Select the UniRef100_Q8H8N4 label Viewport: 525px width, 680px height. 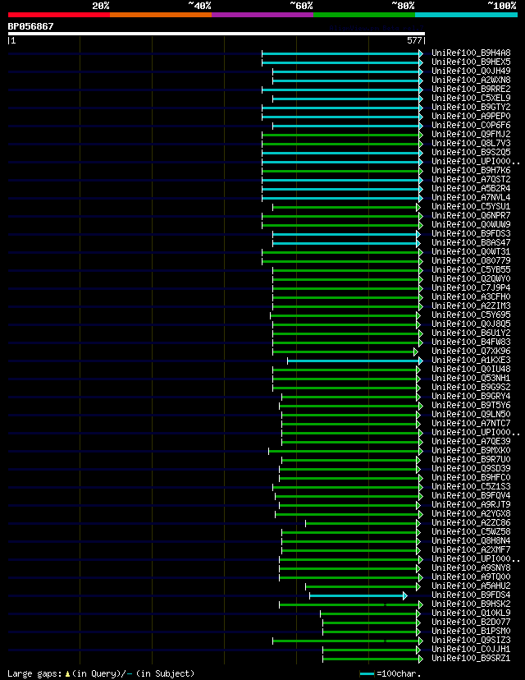(x=471, y=540)
